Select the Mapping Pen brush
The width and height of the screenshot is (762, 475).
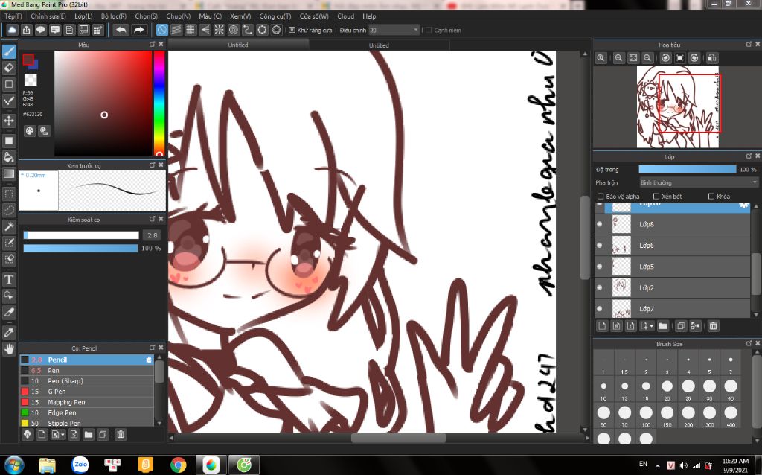tap(87, 402)
